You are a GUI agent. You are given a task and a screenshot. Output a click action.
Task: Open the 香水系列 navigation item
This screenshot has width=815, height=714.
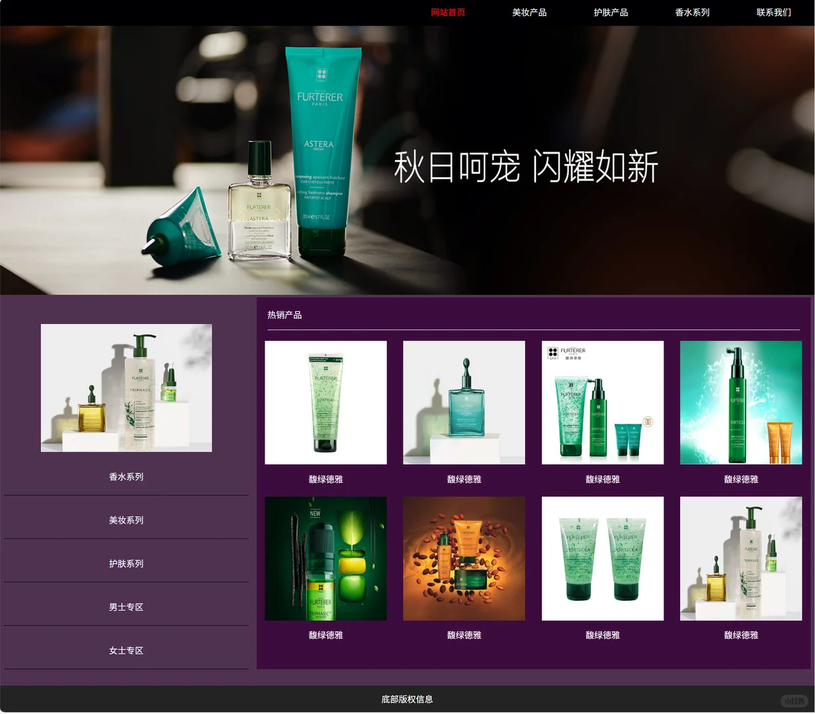pyautogui.click(x=692, y=13)
